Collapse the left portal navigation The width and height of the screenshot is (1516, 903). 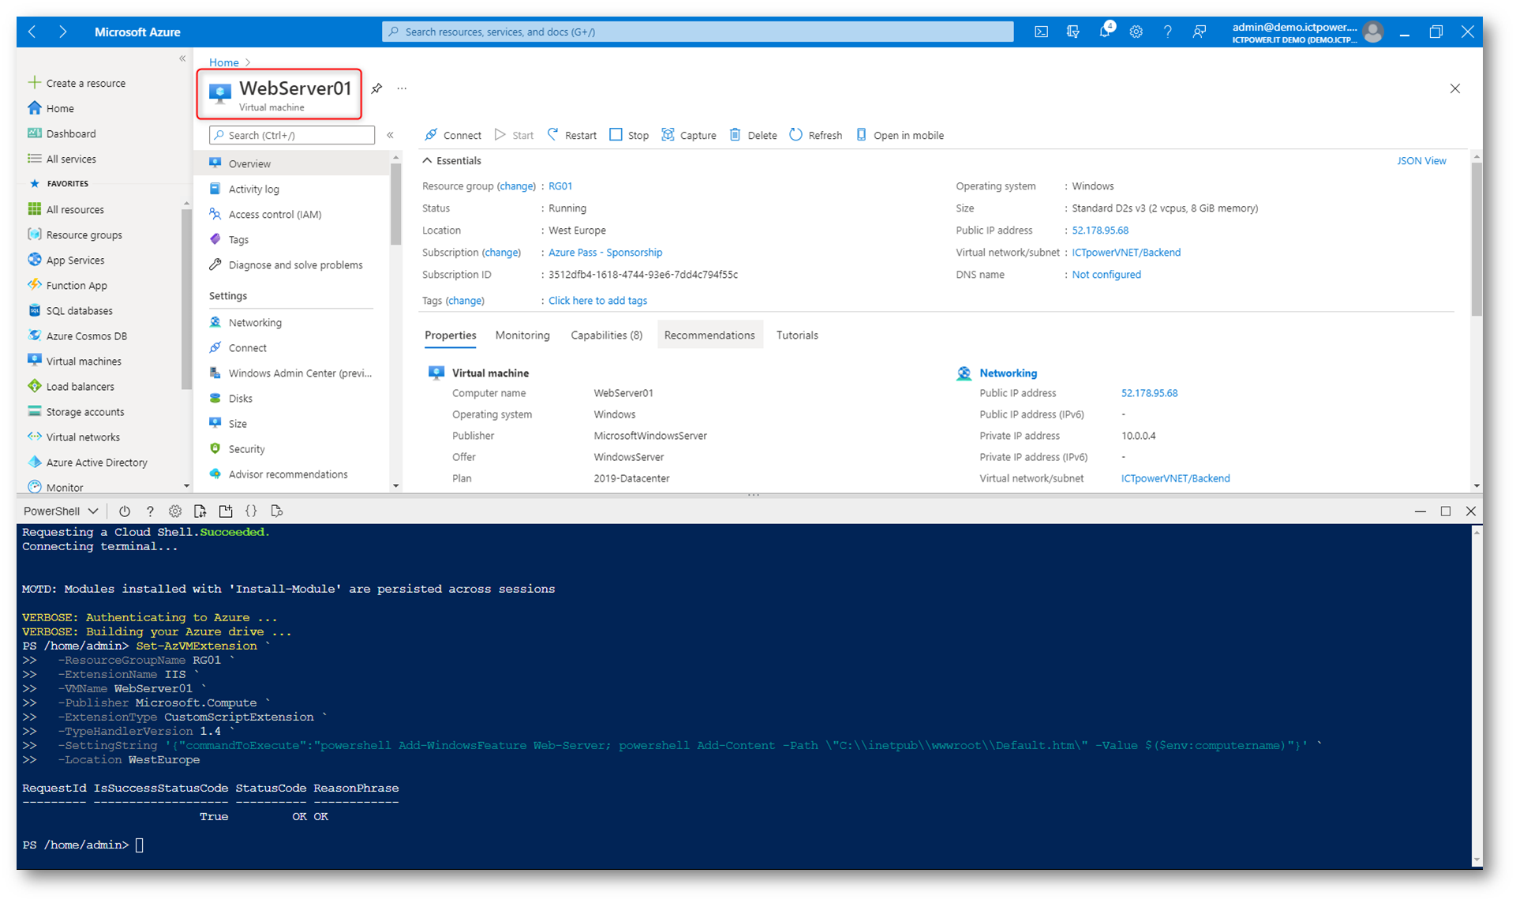tap(182, 59)
